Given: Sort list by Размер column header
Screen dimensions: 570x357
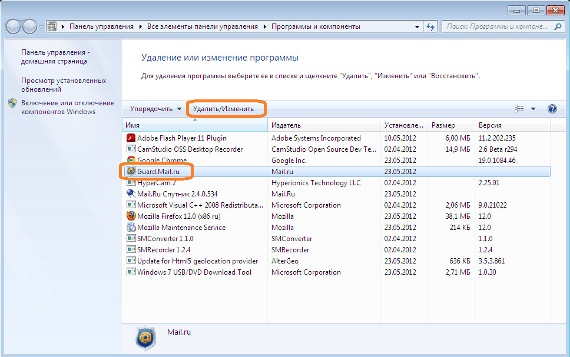Looking at the screenshot, I should 443,125.
